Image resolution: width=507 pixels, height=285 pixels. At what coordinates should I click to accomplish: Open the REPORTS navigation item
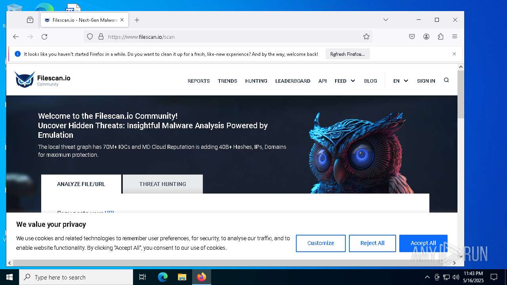click(199, 81)
